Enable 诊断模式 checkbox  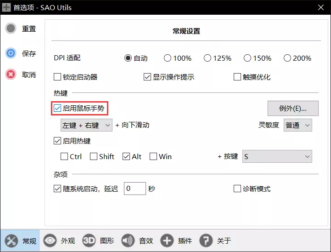(x=237, y=189)
